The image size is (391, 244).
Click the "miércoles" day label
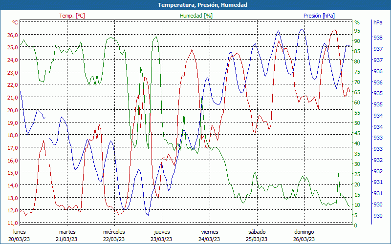[x=114, y=232]
